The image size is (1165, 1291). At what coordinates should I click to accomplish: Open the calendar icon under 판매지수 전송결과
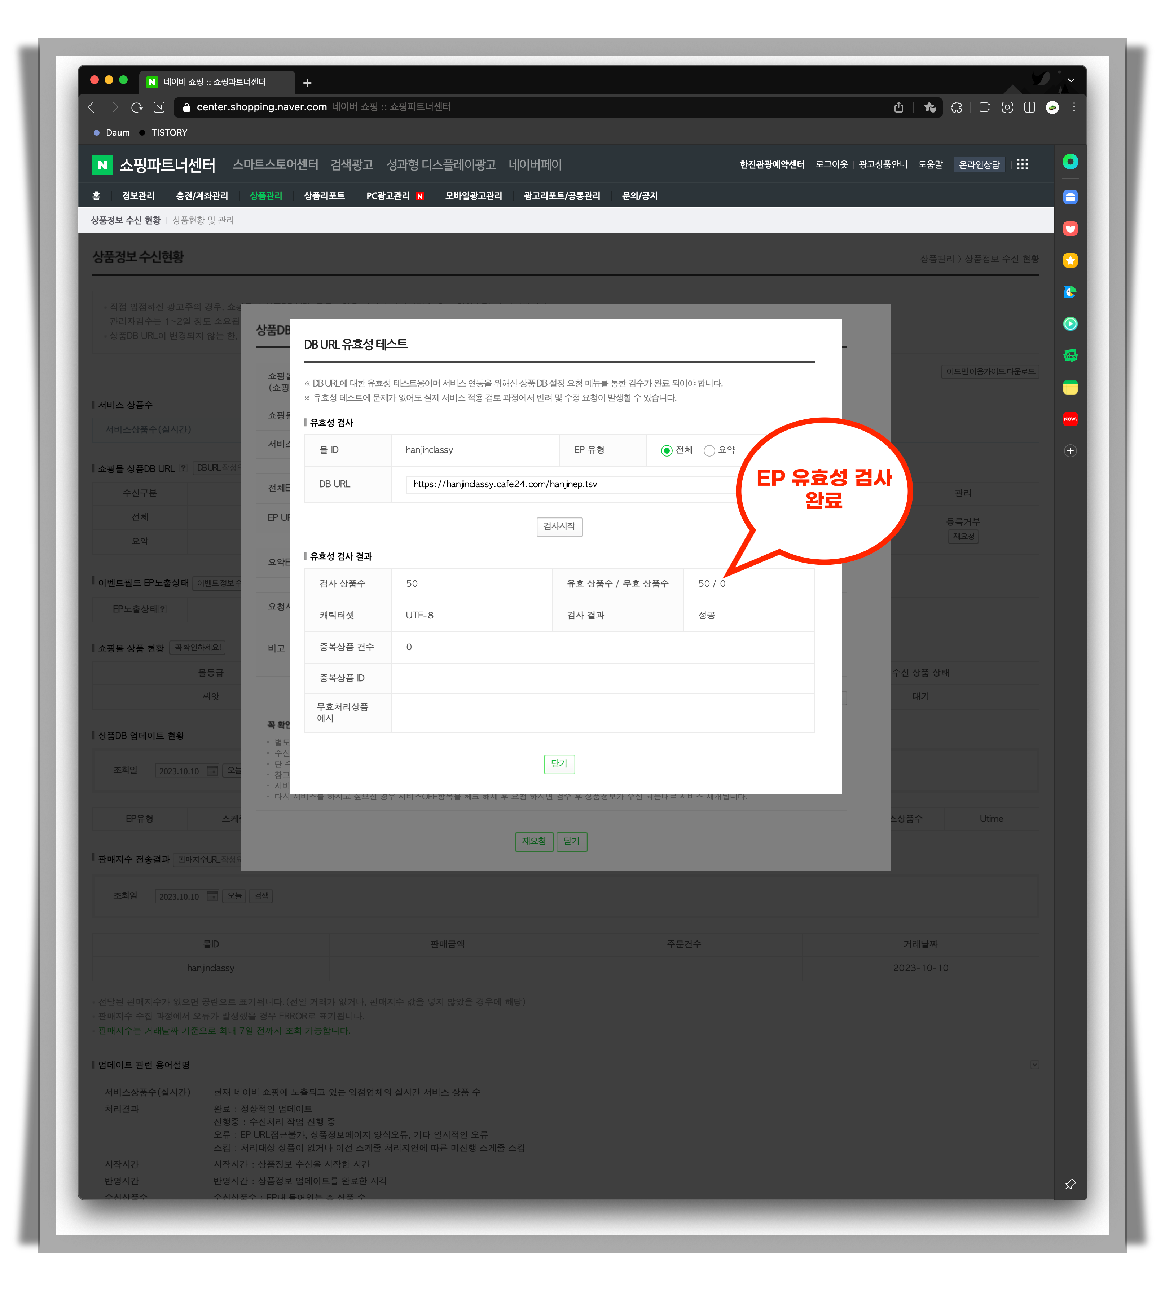coord(212,895)
